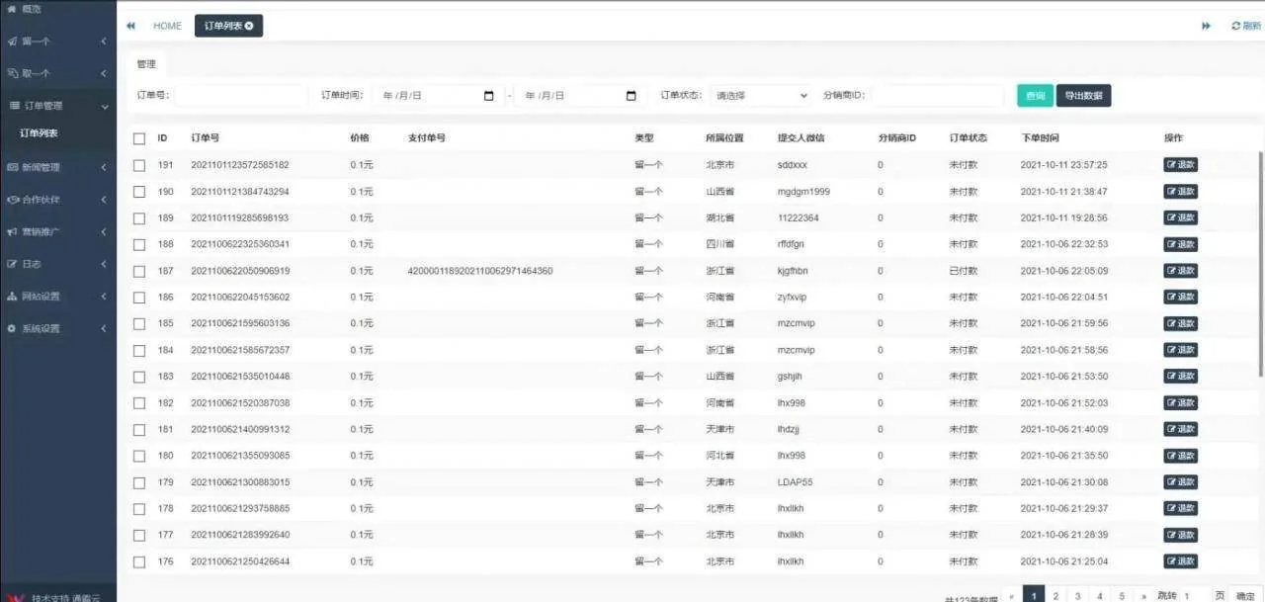Select the 合作伙伴 partners sidebar icon

pyautogui.click(x=44, y=200)
